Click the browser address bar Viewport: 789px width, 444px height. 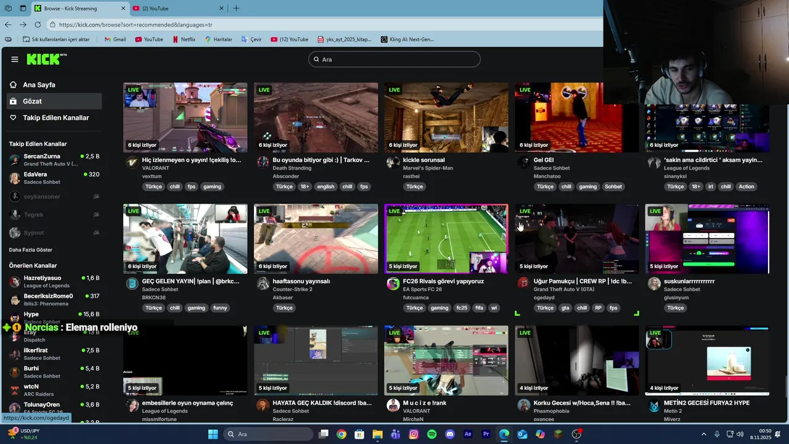coord(324,25)
